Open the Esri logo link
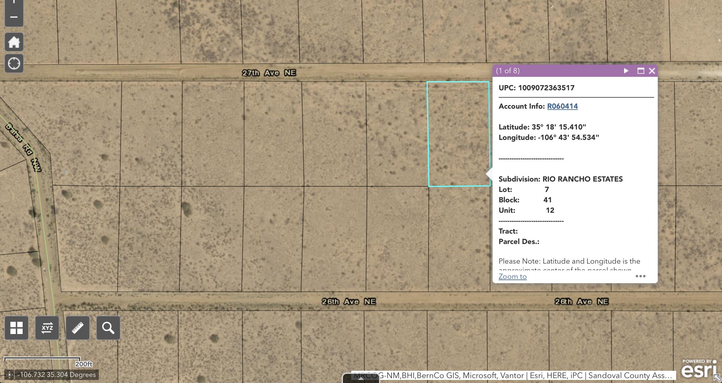 699,369
